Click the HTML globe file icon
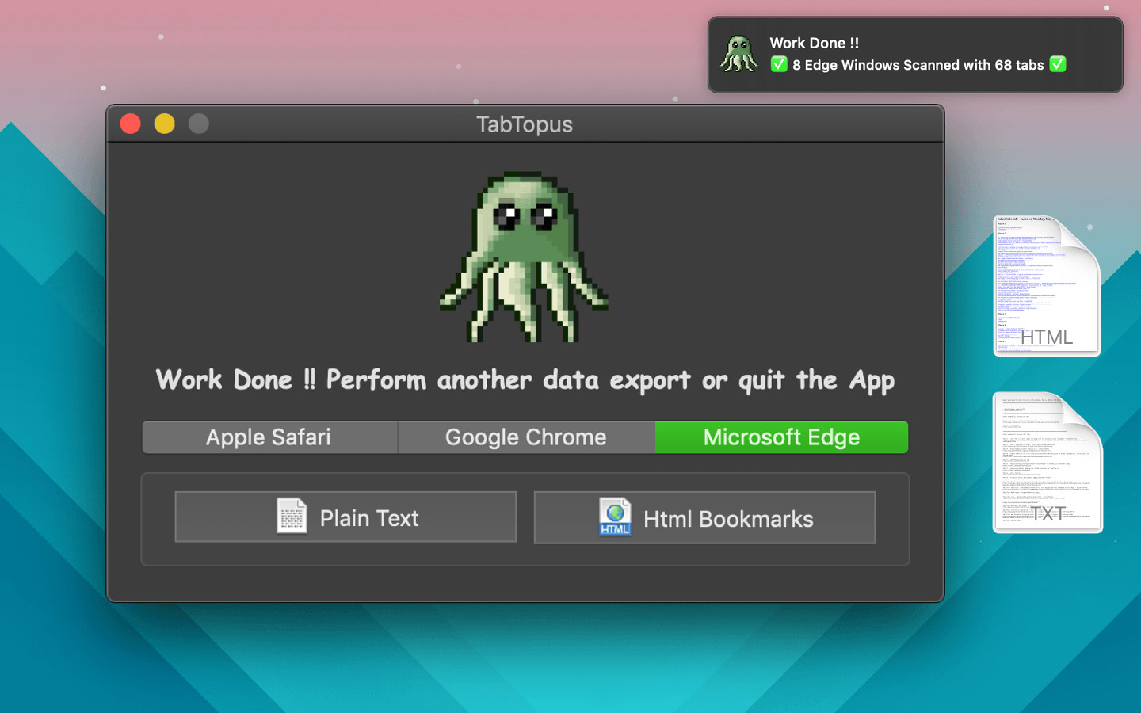This screenshot has width=1141, height=713. pos(615,517)
